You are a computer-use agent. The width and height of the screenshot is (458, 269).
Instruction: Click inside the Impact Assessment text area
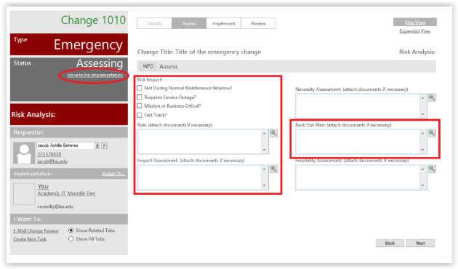point(199,177)
